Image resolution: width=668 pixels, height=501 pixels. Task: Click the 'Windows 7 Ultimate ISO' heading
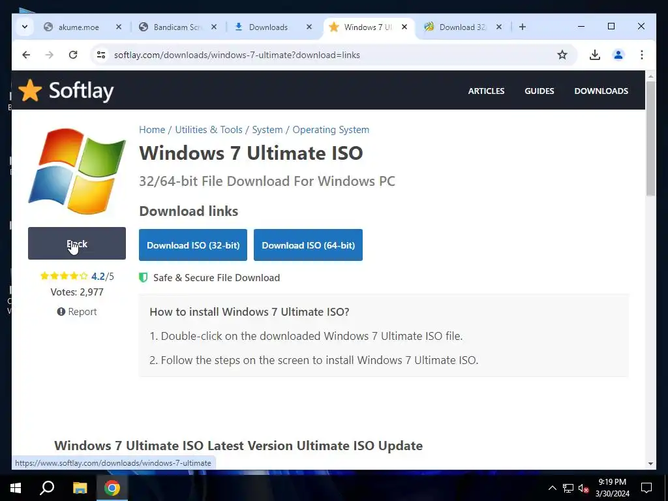251,153
